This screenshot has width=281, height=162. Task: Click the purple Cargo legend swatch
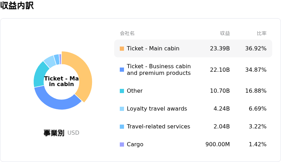click(122, 145)
